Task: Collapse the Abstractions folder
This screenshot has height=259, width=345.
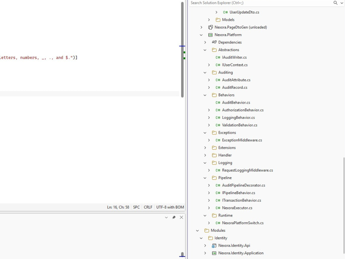Action: coord(205,50)
